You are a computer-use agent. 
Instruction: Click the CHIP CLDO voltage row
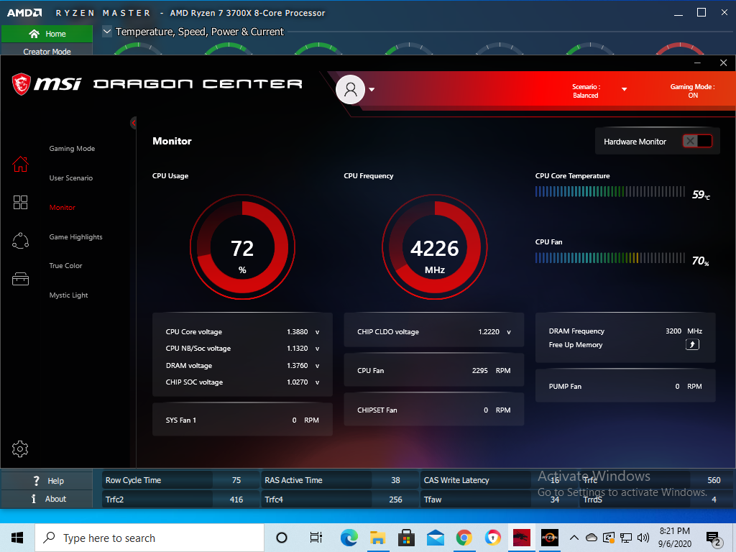433,331
